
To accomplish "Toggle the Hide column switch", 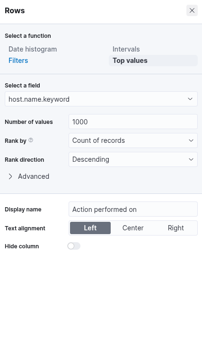I will click(74, 246).
